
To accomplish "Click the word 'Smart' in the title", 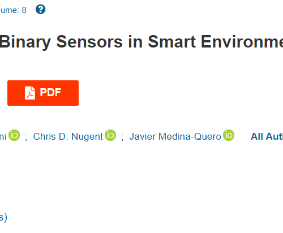I will pyautogui.click(x=171, y=42).
